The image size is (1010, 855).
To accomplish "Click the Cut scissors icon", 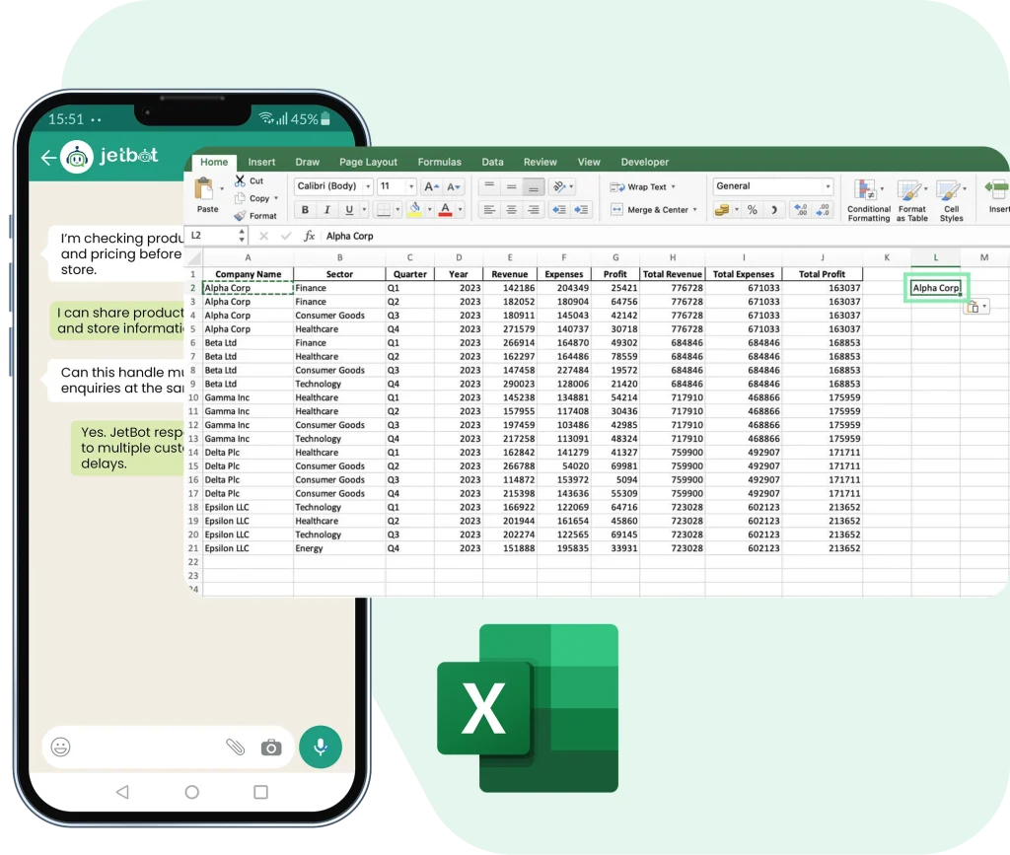I will (241, 180).
